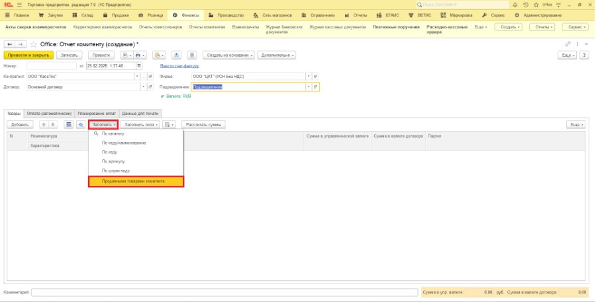Switch to the Оплата (автоматически) tab
Image resolution: width=596 pixels, height=302 pixels.
point(49,114)
